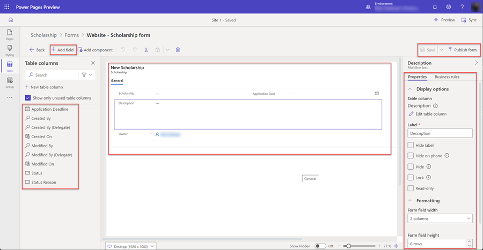Click the Forms breadcrumb

click(71, 35)
